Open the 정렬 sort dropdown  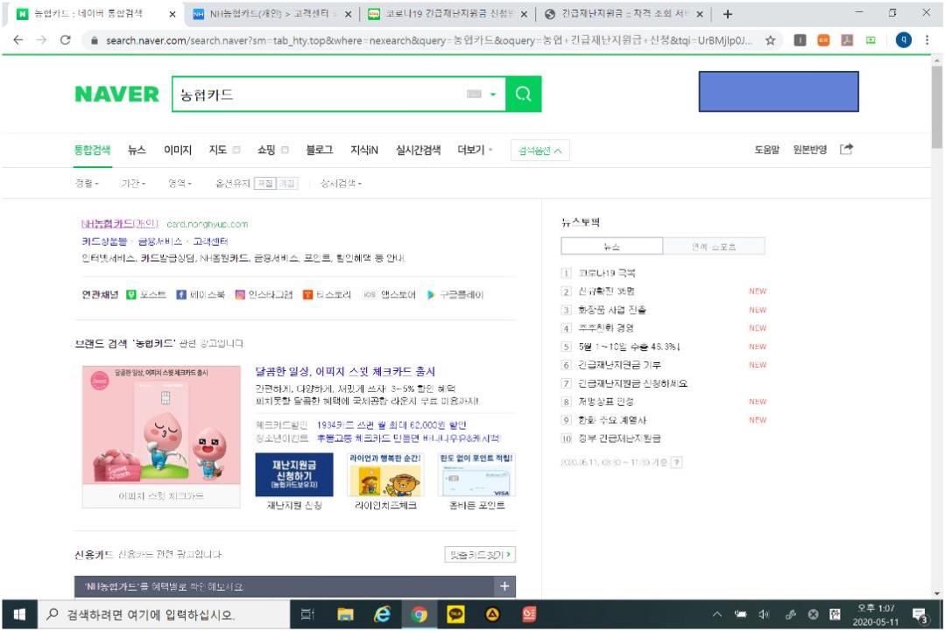pos(87,183)
